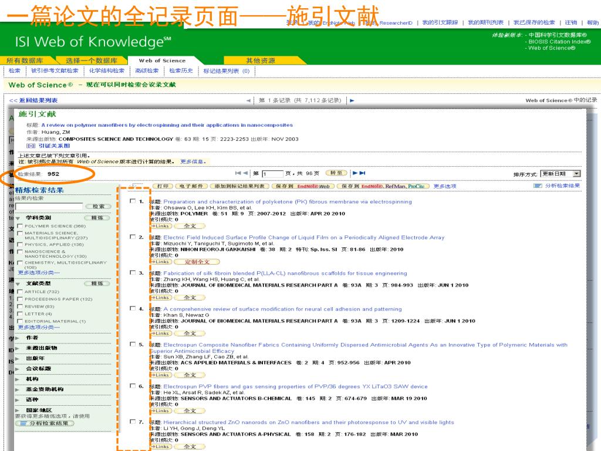Open the 更多选项 link in the toolbar
The height and width of the screenshot is (451, 601).
coord(445,186)
